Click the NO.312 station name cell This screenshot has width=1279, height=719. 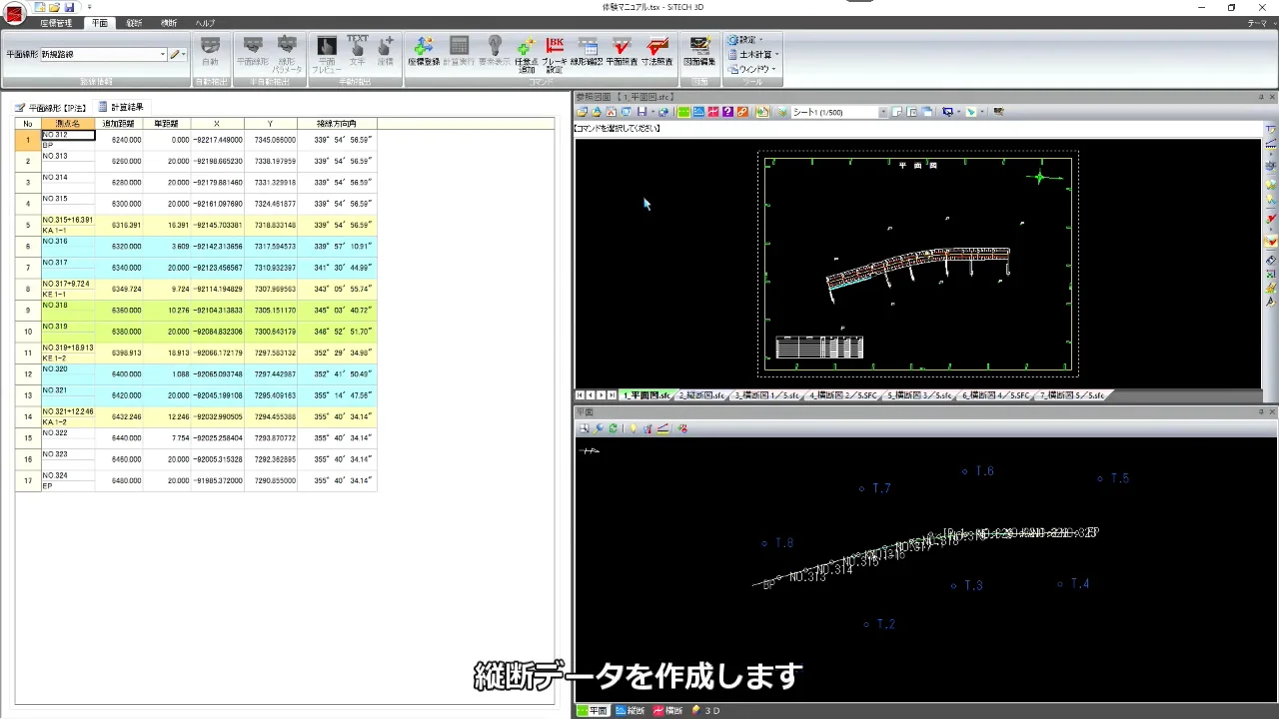pos(68,135)
